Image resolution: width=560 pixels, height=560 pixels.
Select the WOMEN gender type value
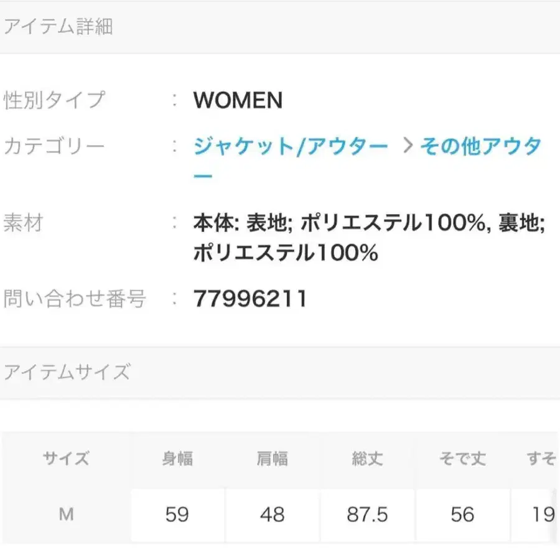pyautogui.click(x=238, y=100)
